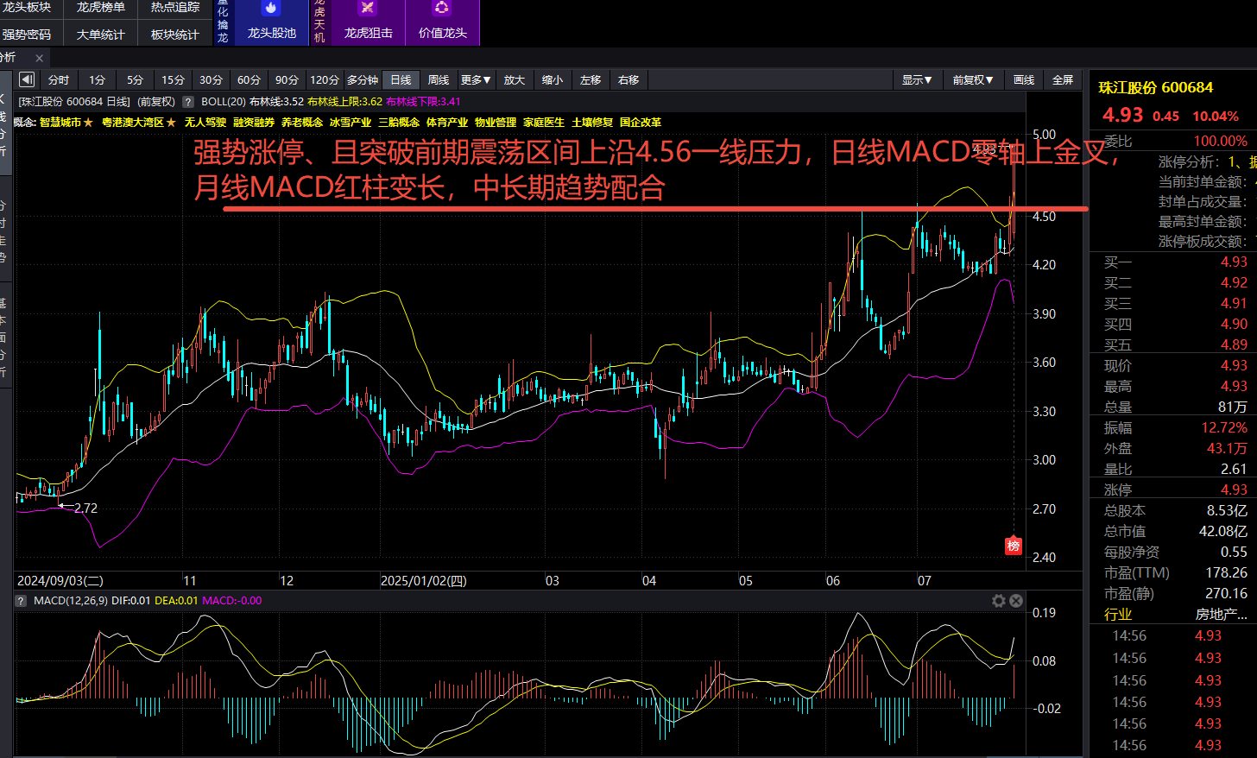Click 左移 to shift chart left

tap(591, 80)
